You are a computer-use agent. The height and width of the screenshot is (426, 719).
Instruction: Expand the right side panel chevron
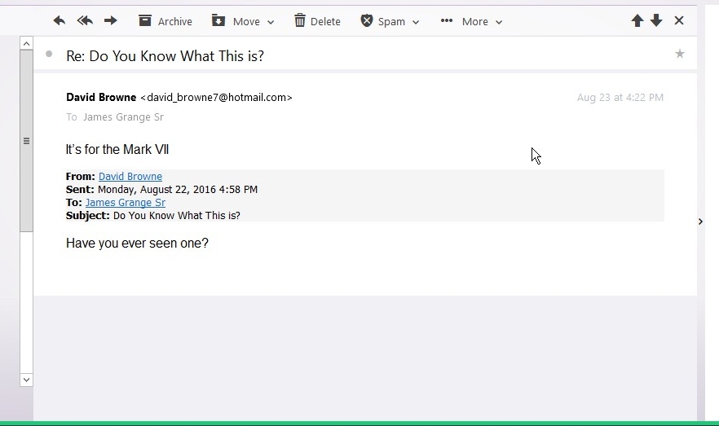[x=700, y=222]
